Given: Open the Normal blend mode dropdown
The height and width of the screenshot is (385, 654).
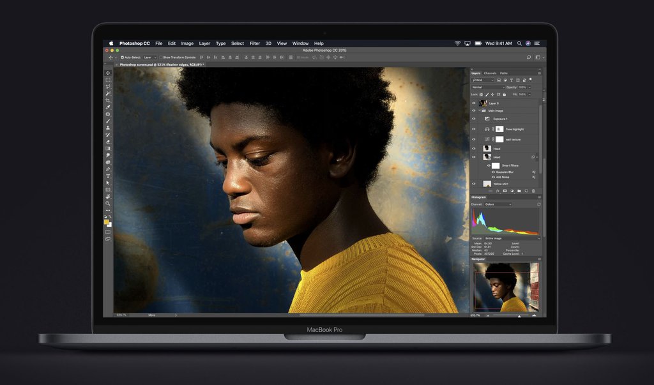Looking at the screenshot, I should pos(487,87).
